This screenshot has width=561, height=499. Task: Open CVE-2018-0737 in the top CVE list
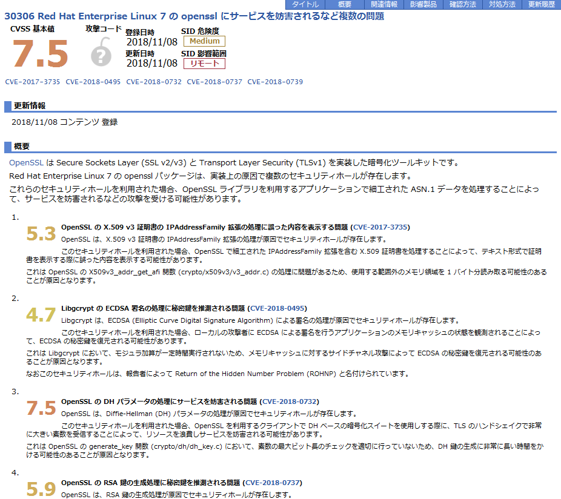coord(214,82)
